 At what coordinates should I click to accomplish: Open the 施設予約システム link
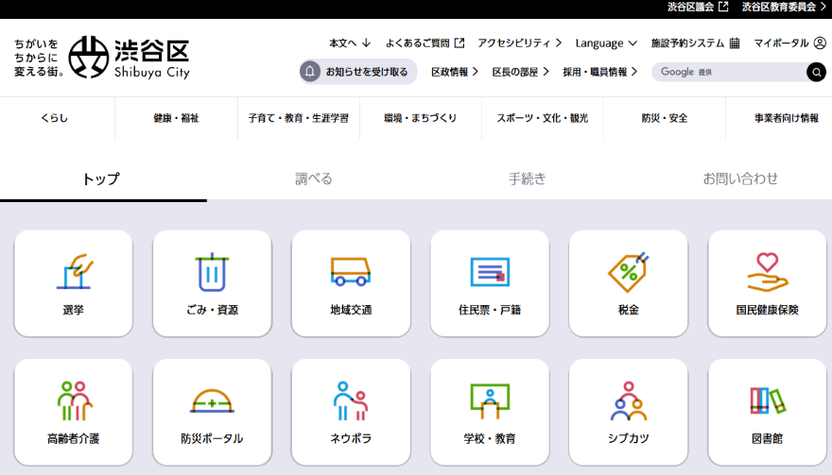pos(687,42)
